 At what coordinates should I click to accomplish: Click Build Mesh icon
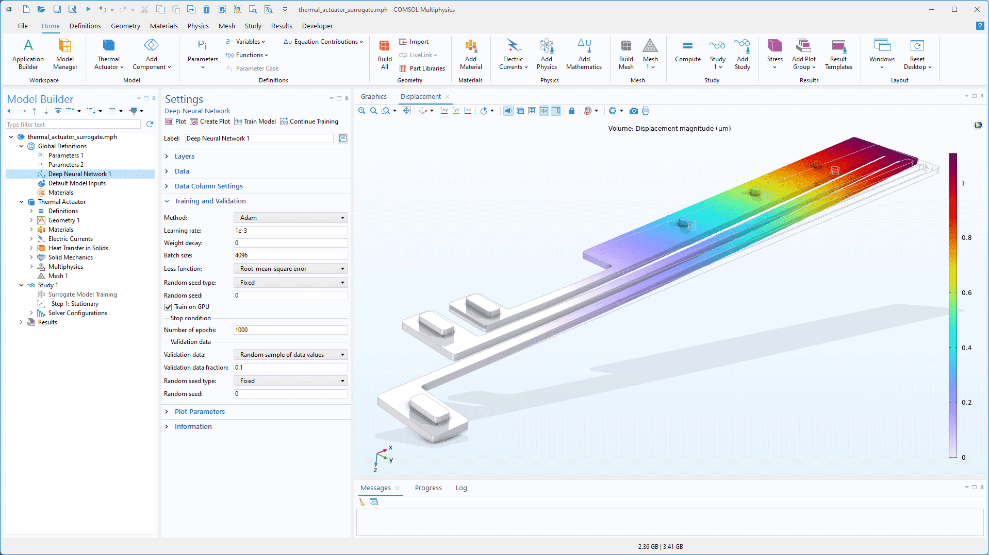pyautogui.click(x=626, y=55)
